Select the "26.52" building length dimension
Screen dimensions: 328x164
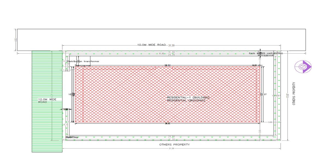(x=167, y=124)
